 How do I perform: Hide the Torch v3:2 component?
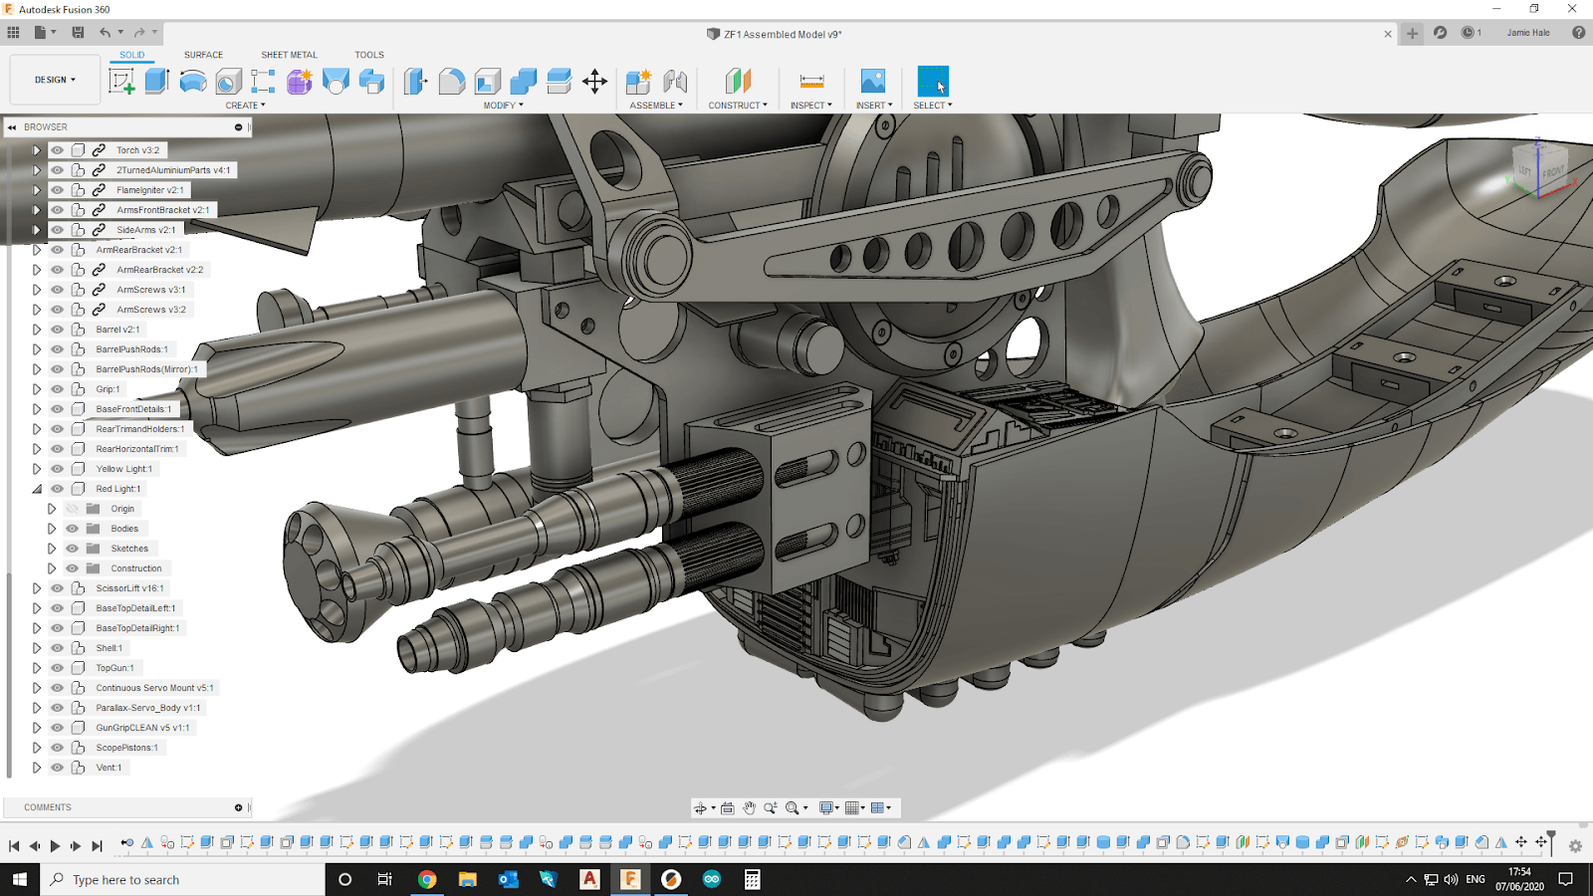click(58, 150)
